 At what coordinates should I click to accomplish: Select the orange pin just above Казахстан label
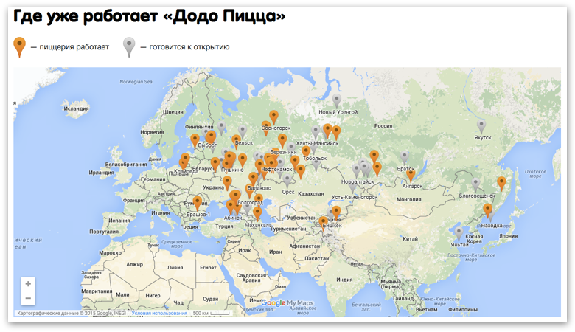coord(301,171)
